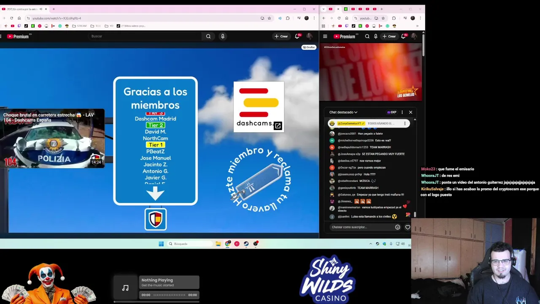Click the 0XP points badge in chat header
The width and height of the screenshot is (540, 304).
point(392,112)
